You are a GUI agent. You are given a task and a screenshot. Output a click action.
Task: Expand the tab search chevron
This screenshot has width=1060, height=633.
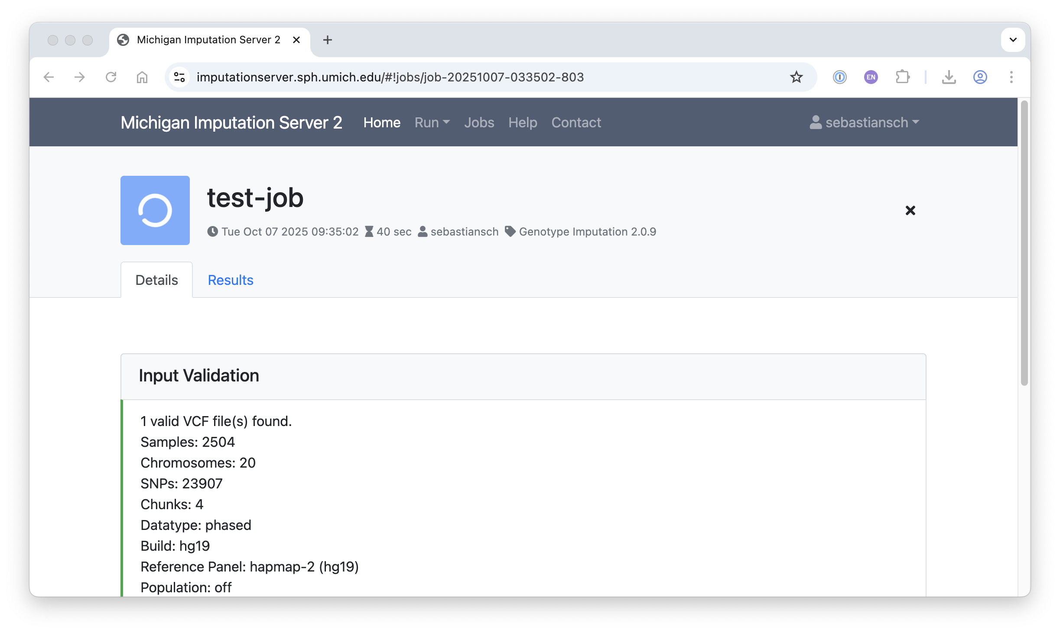coord(1013,40)
